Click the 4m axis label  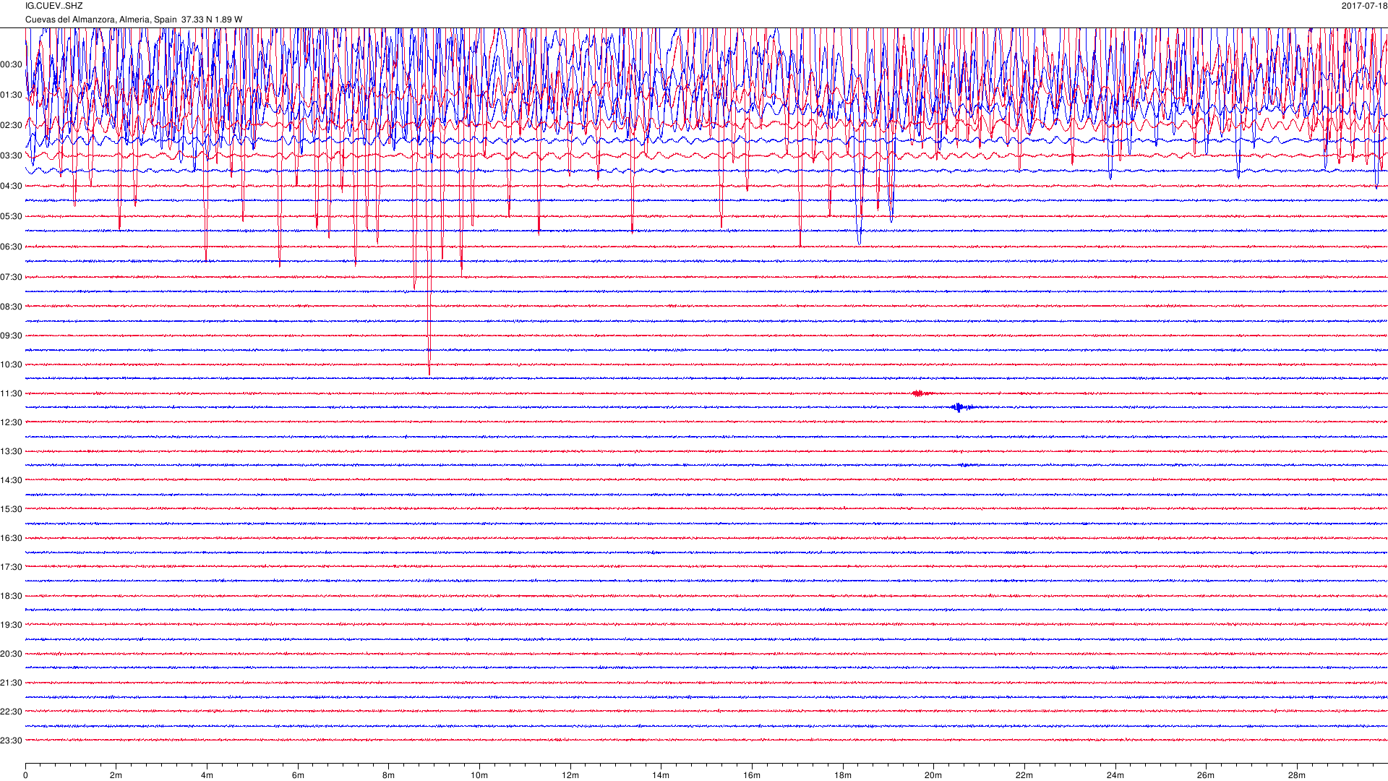click(x=207, y=776)
